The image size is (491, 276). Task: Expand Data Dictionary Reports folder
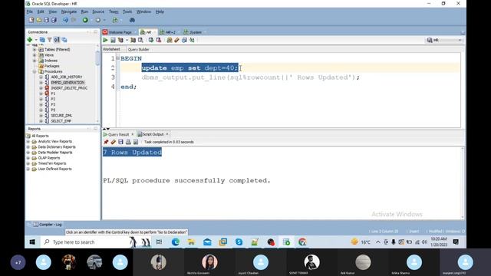coord(28,147)
